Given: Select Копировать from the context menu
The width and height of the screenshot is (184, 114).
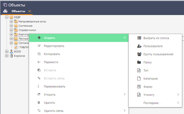Looking at the screenshot, I should click(52, 54).
